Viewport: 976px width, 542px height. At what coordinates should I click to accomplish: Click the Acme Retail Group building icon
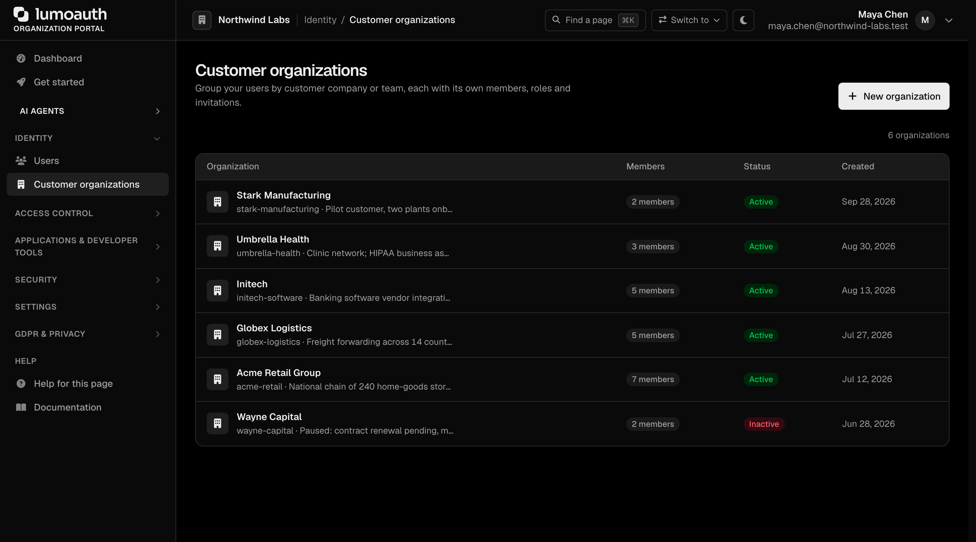(x=218, y=379)
